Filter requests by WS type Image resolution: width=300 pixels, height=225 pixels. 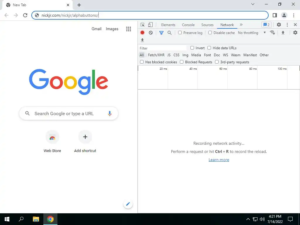(x=225, y=55)
